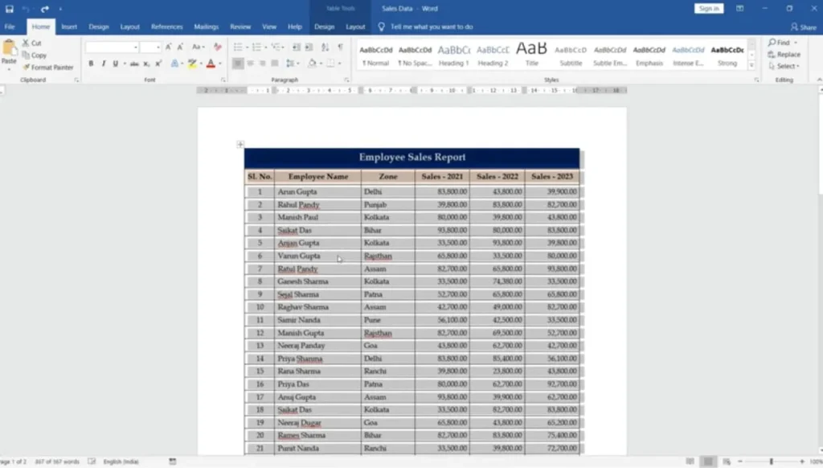This screenshot has width=823, height=468.
Task: Switch to Print Layout view
Action: pos(708,462)
